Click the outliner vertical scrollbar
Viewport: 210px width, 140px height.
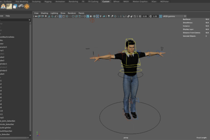30,77
